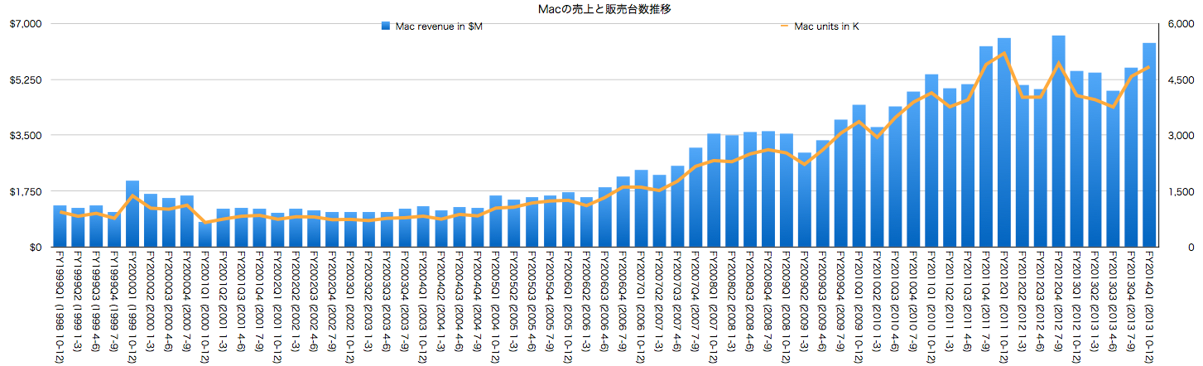
Task: Click the "FY2002Q4 (2002 7-9)" axis label
Action: [333, 300]
